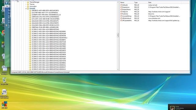Viewport: 196px width, 110px height.
Task: Click the 'http://turbotax.intuit.com/support/' data cell
Action: point(159,12)
